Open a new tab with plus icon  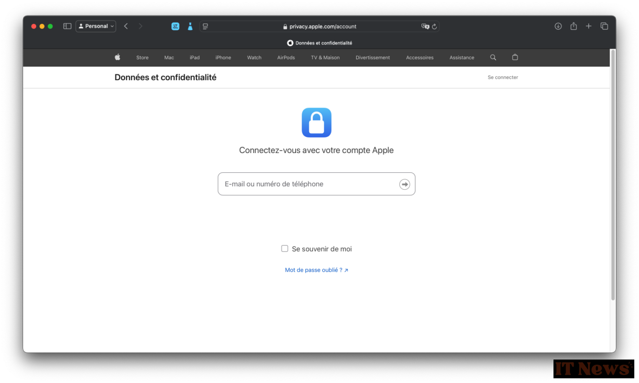point(589,26)
